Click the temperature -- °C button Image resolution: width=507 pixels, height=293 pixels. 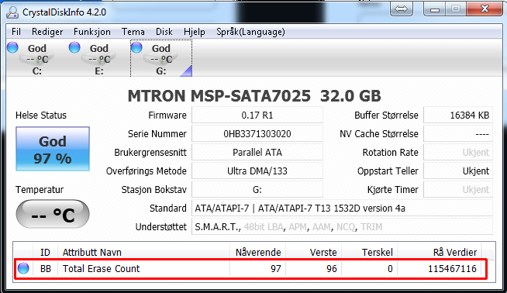pyautogui.click(x=53, y=214)
